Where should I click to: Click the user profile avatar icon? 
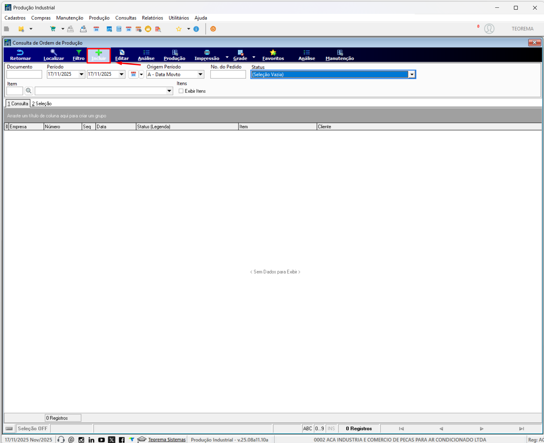click(x=489, y=29)
